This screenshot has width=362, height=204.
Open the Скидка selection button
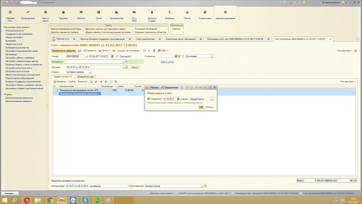click(x=90, y=72)
